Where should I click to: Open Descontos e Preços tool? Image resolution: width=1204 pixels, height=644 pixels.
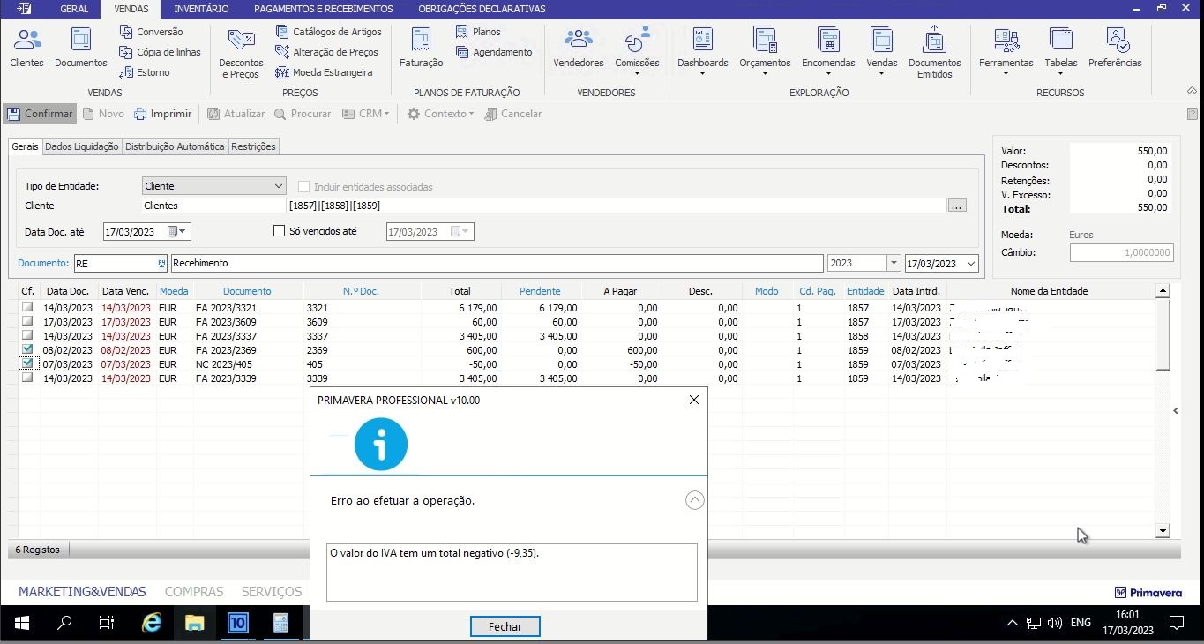(x=241, y=53)
